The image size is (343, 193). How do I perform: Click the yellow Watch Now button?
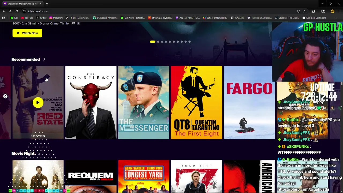click(x=27, y=33)
